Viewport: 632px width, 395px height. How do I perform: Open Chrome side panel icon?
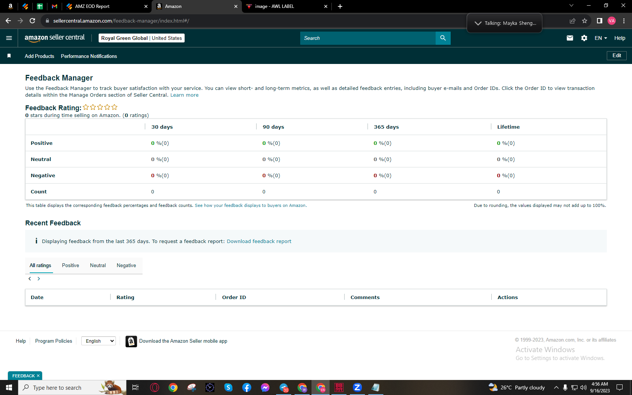tap(600, 21)
